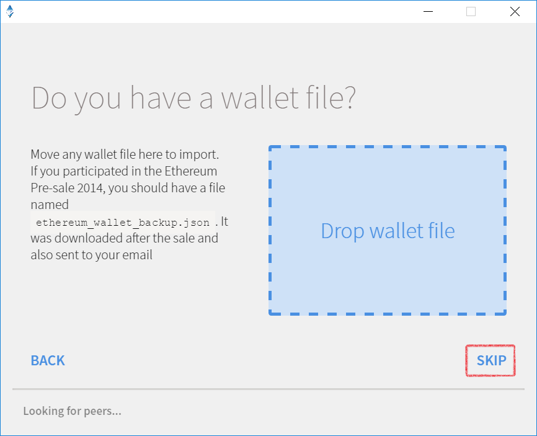Click the 'Do you have a wallet file?' heading
This screenshot has width=537, height=436.
pyautogui.click(x=194, y=98)
